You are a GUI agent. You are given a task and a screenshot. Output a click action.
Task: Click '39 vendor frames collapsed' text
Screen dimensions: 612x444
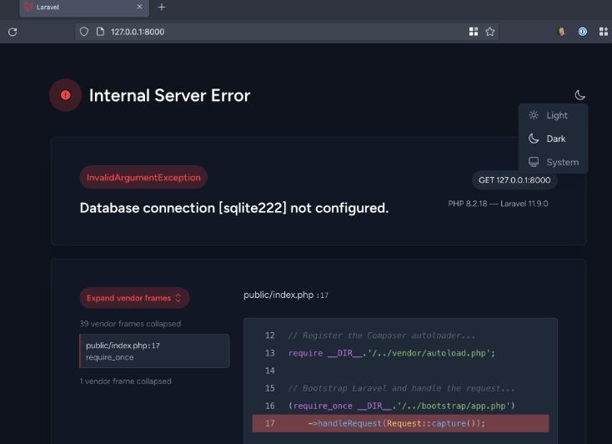tap(130, 324)
